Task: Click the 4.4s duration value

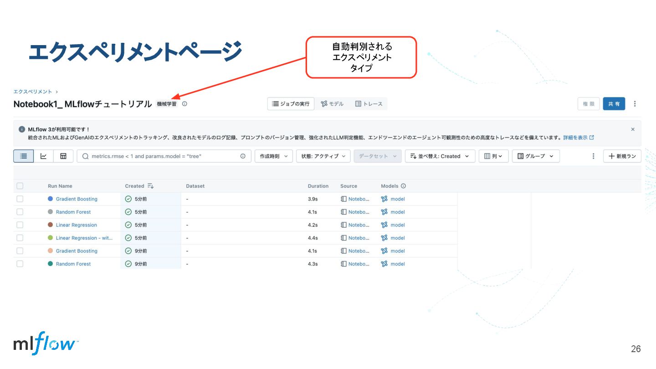Action: coord(313,238)
